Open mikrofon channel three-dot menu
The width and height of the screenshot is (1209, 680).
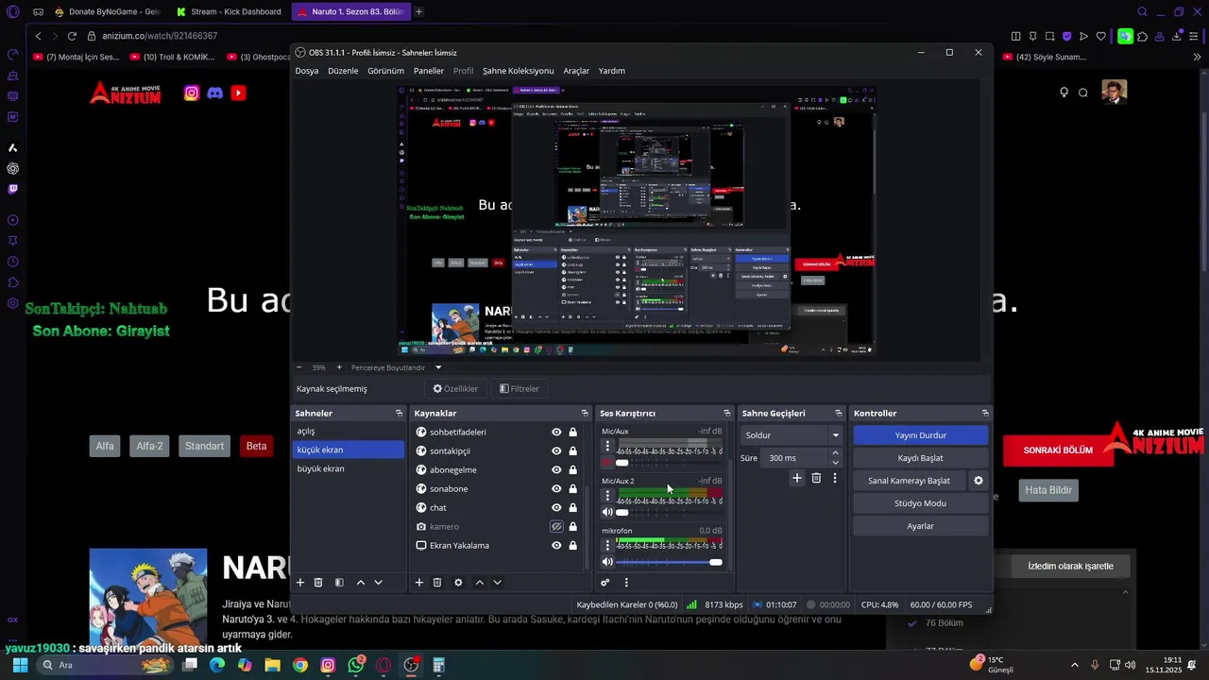point(607,545)
